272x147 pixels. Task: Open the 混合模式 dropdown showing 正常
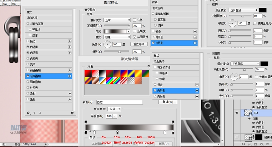[x=117, y=20]
